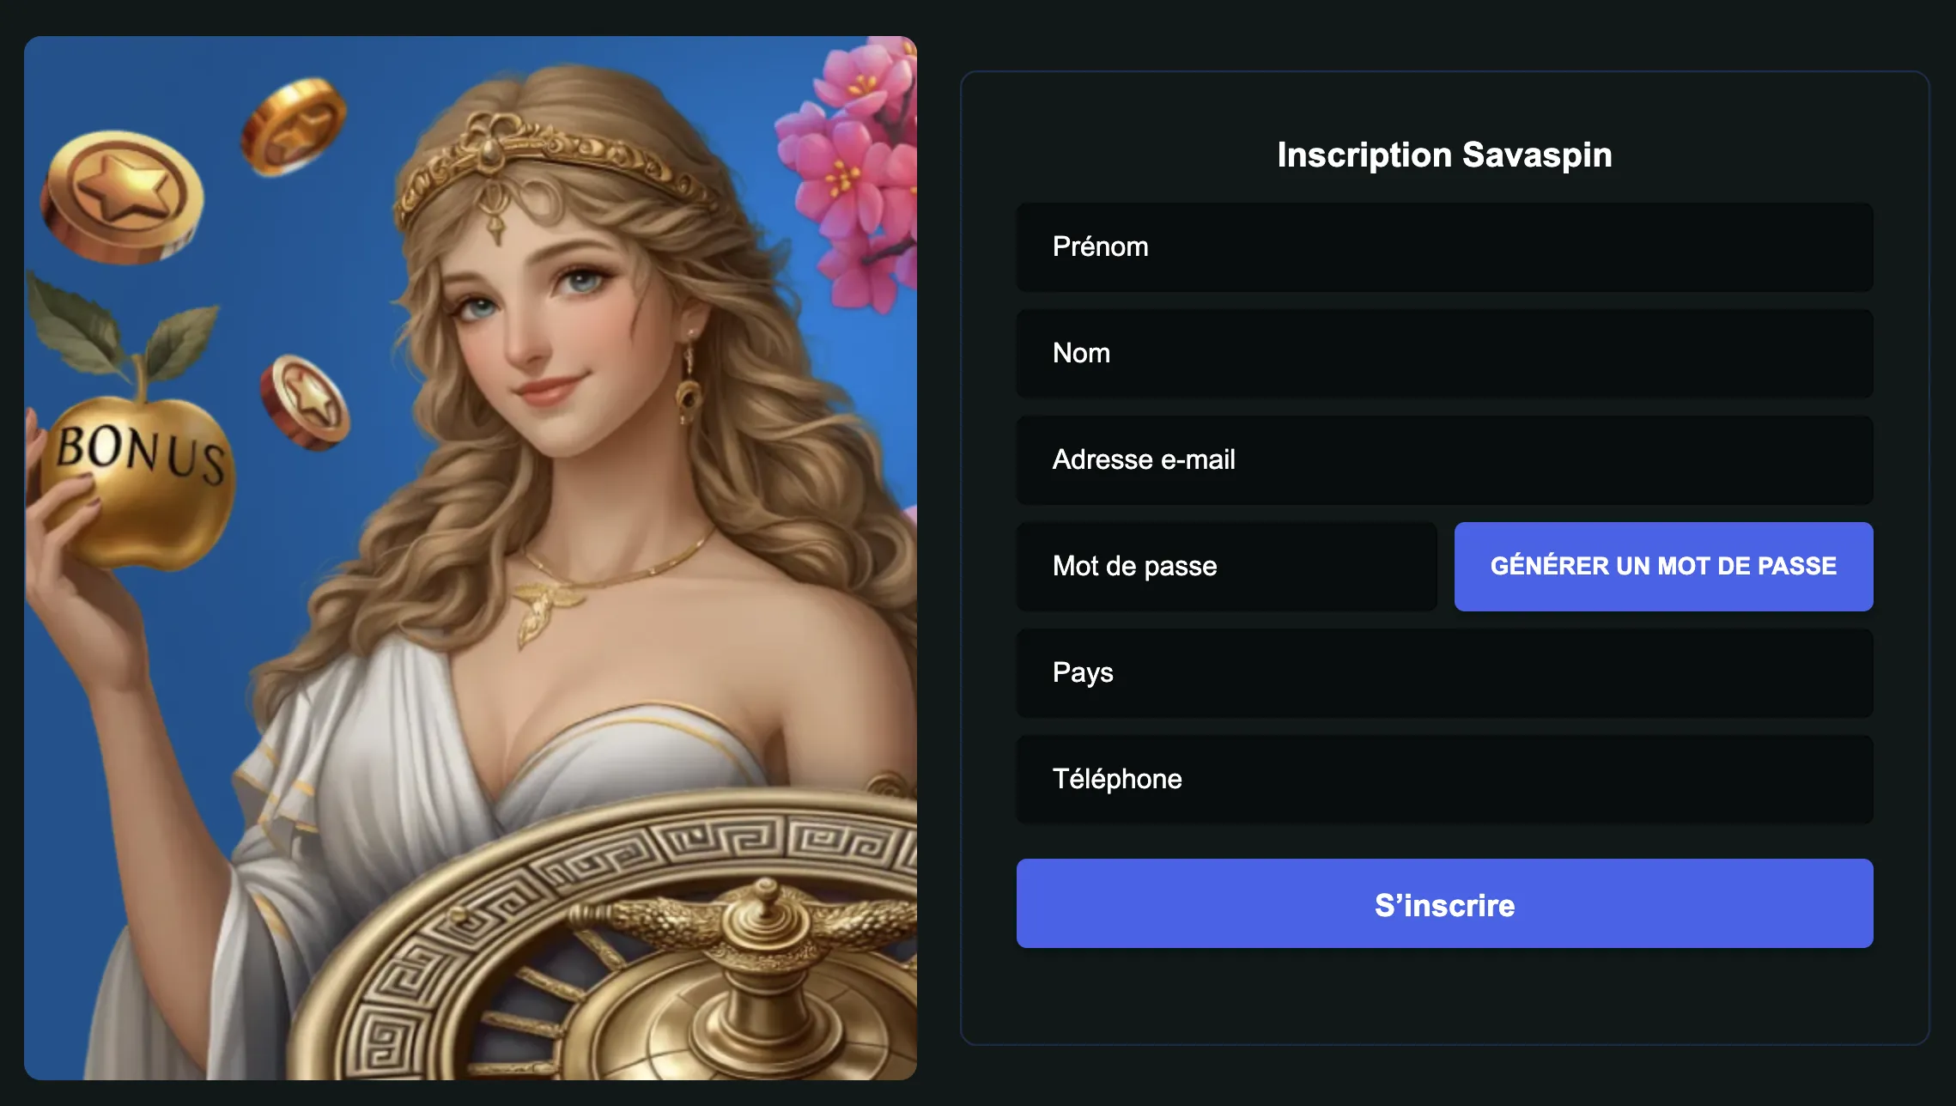
Task: Click the large gold star coin
Action: pos(123,194)
